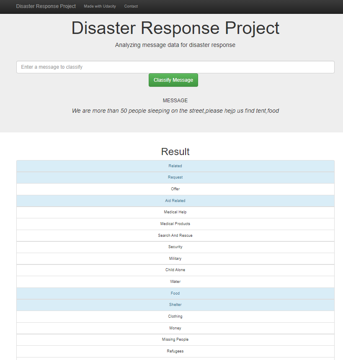
Task: Select the Missing People result row
Action: click(x=175, y=340)
